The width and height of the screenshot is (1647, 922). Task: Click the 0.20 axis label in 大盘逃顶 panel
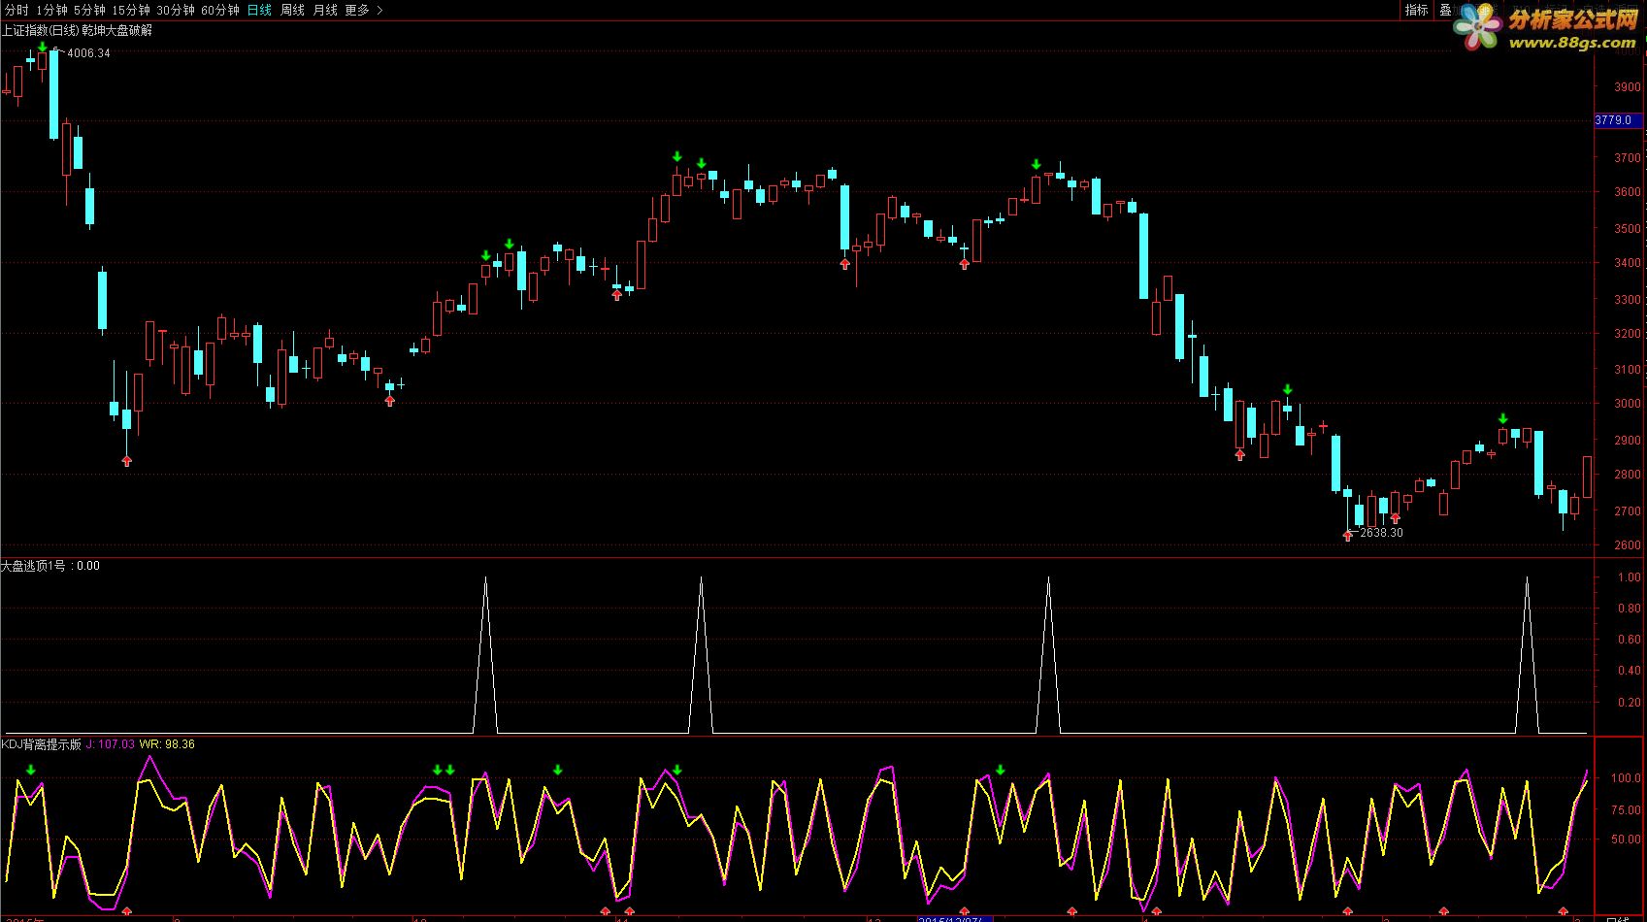tap(1630, 703)
